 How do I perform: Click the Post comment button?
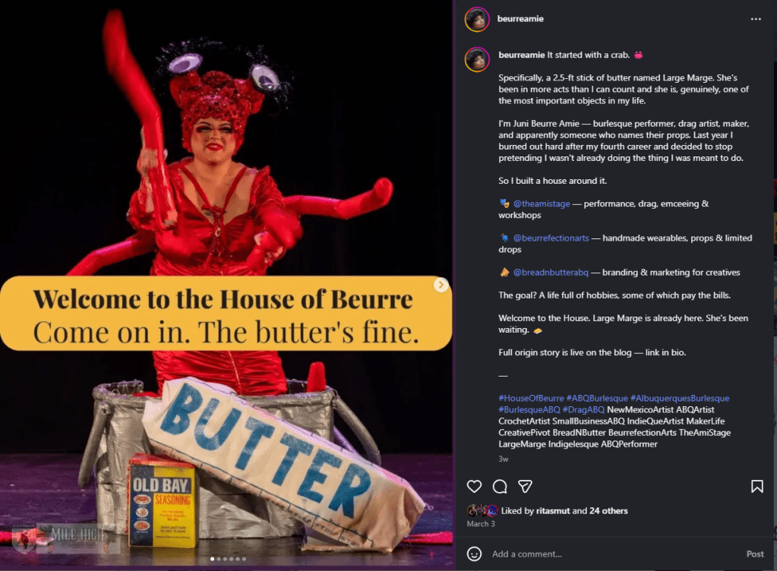coord(755,554)
